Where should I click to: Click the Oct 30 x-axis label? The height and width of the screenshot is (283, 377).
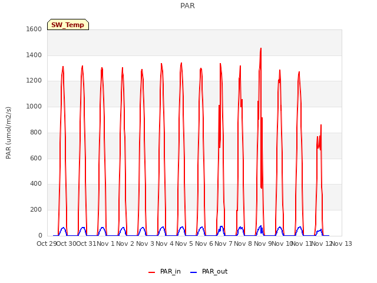click(x=66, y=243)
